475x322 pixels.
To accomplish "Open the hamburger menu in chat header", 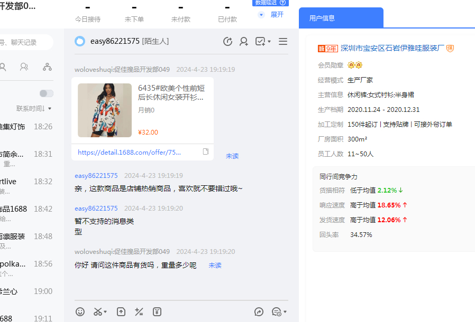I will pos(283,41).
